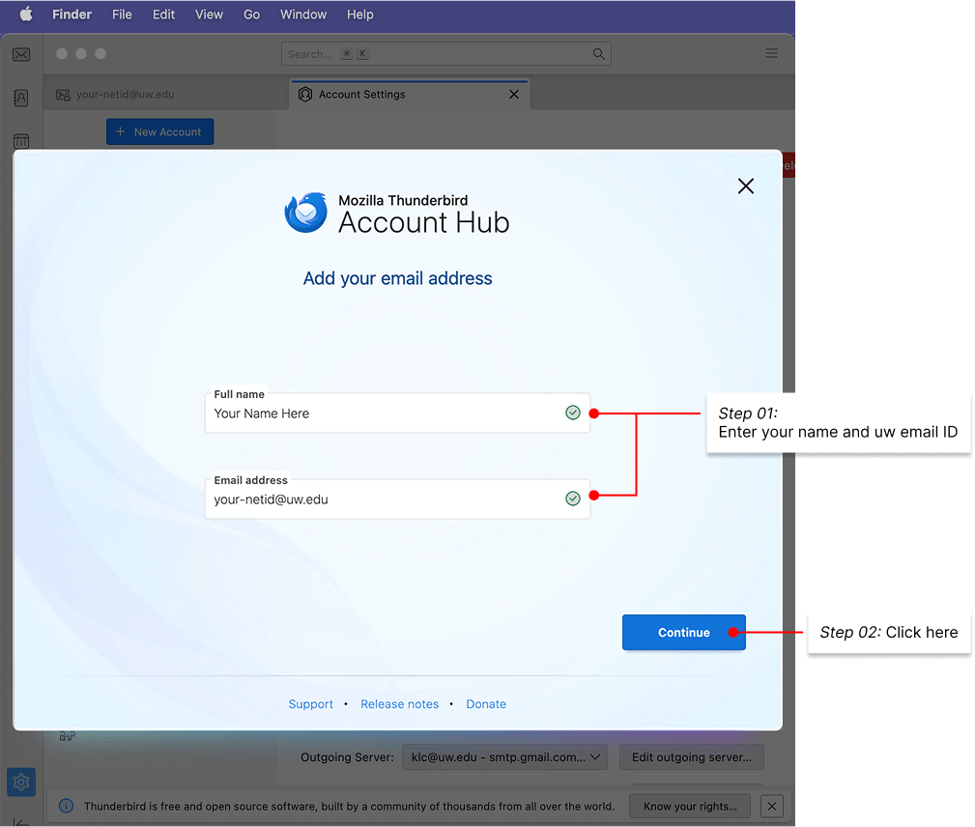Open the Release notes link

pos(399,703)
